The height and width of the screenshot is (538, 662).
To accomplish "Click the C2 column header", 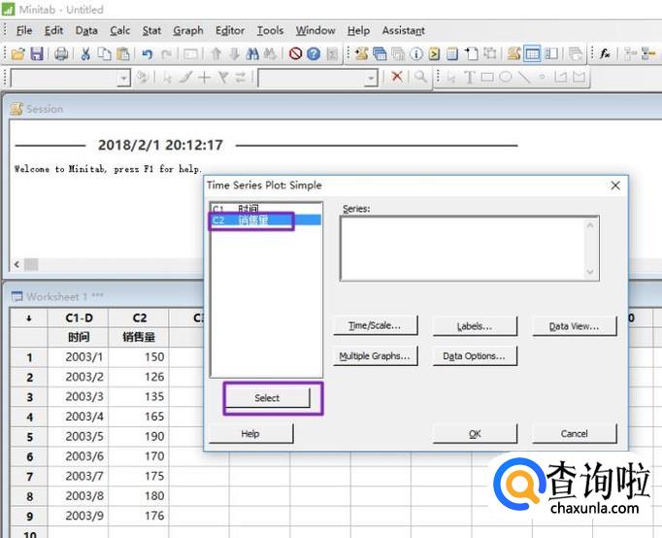I will pyautogui.click(x=140, y=319).
